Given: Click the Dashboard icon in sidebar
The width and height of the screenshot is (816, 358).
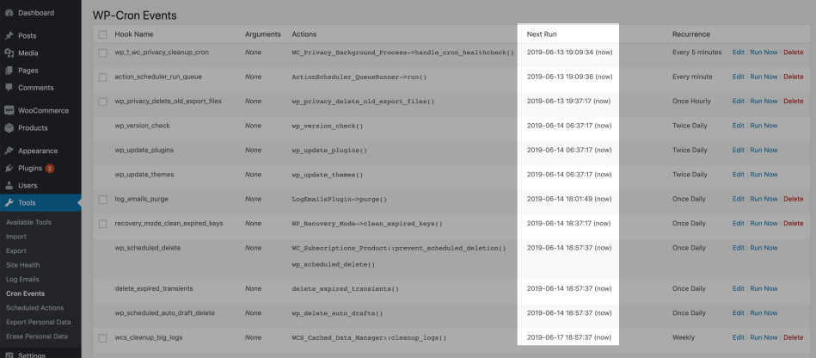Looking at the screenshot, I should pos(9,13).
